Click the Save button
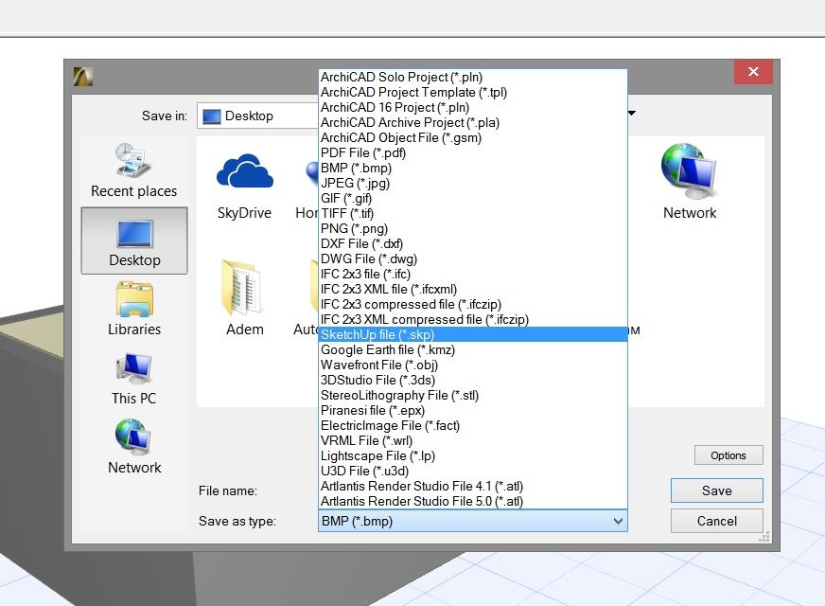Screen dimensions: 825x606 pyautogui.click(x=716, y=490)
